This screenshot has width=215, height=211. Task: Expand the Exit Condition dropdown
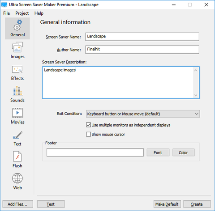[143, 114]
